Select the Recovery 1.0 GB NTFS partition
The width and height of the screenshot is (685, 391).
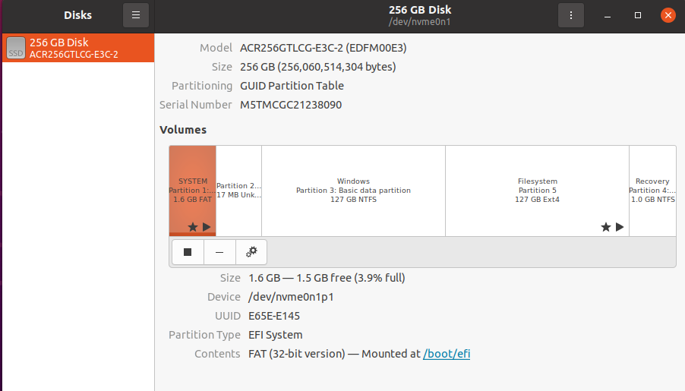pos(652,191)
